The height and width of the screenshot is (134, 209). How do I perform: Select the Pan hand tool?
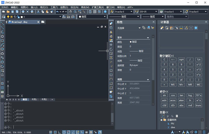click(71, 12)
